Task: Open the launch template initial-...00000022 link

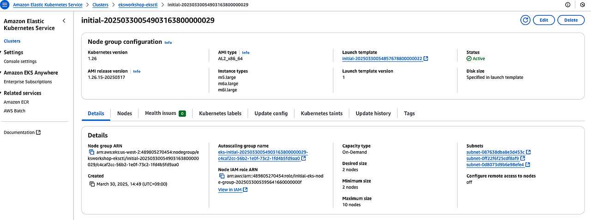Action: click(385, 59)
